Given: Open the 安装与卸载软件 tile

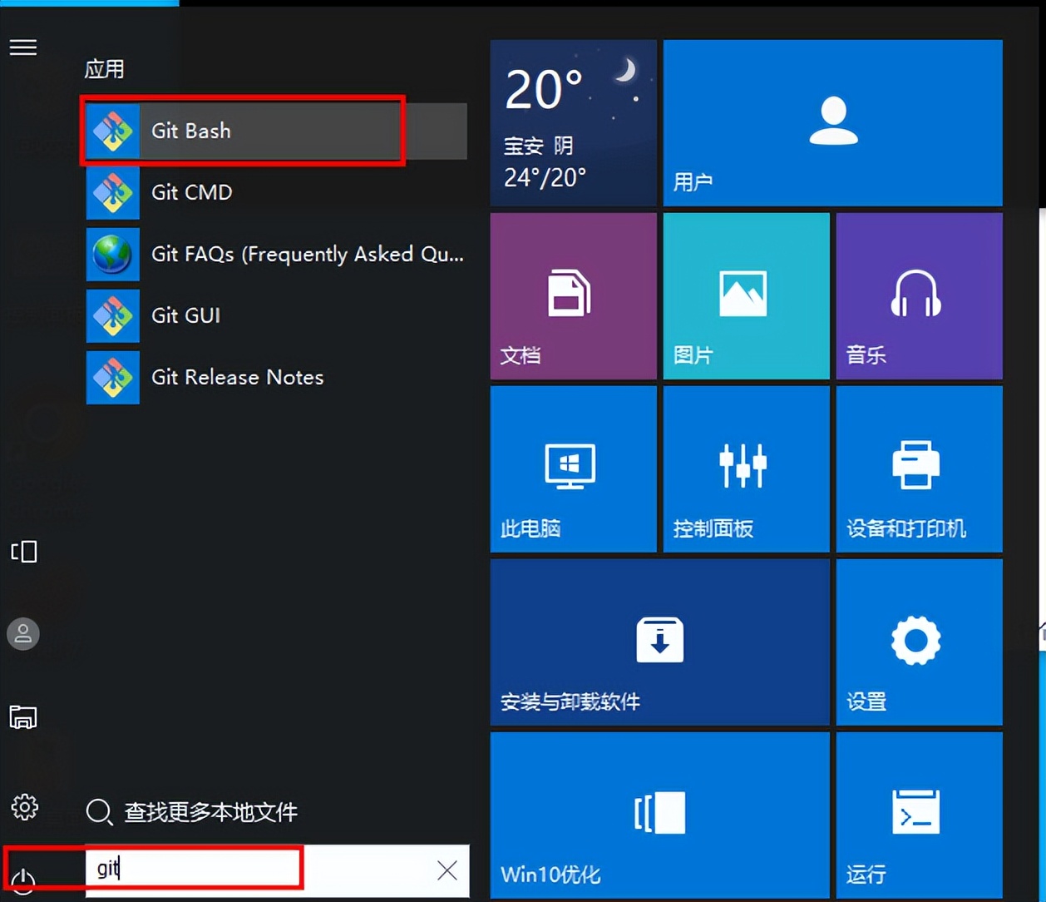Looking at the screenshot, I should pyautogui.click(x=660, y=642).
